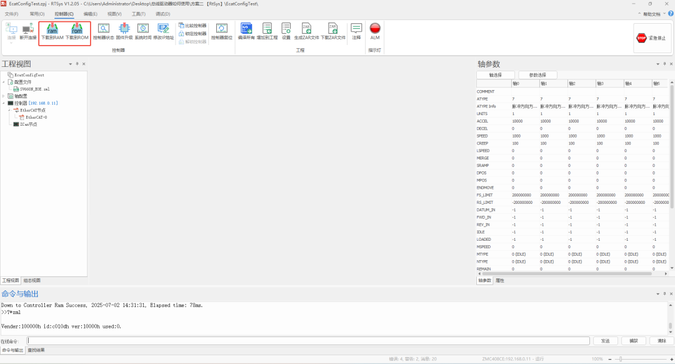Open 工程视图 panel options dropdown arrow
Image resolution: width=675 pixels, height=364 pixels.
pyautogui.click(x=70, y=64)
